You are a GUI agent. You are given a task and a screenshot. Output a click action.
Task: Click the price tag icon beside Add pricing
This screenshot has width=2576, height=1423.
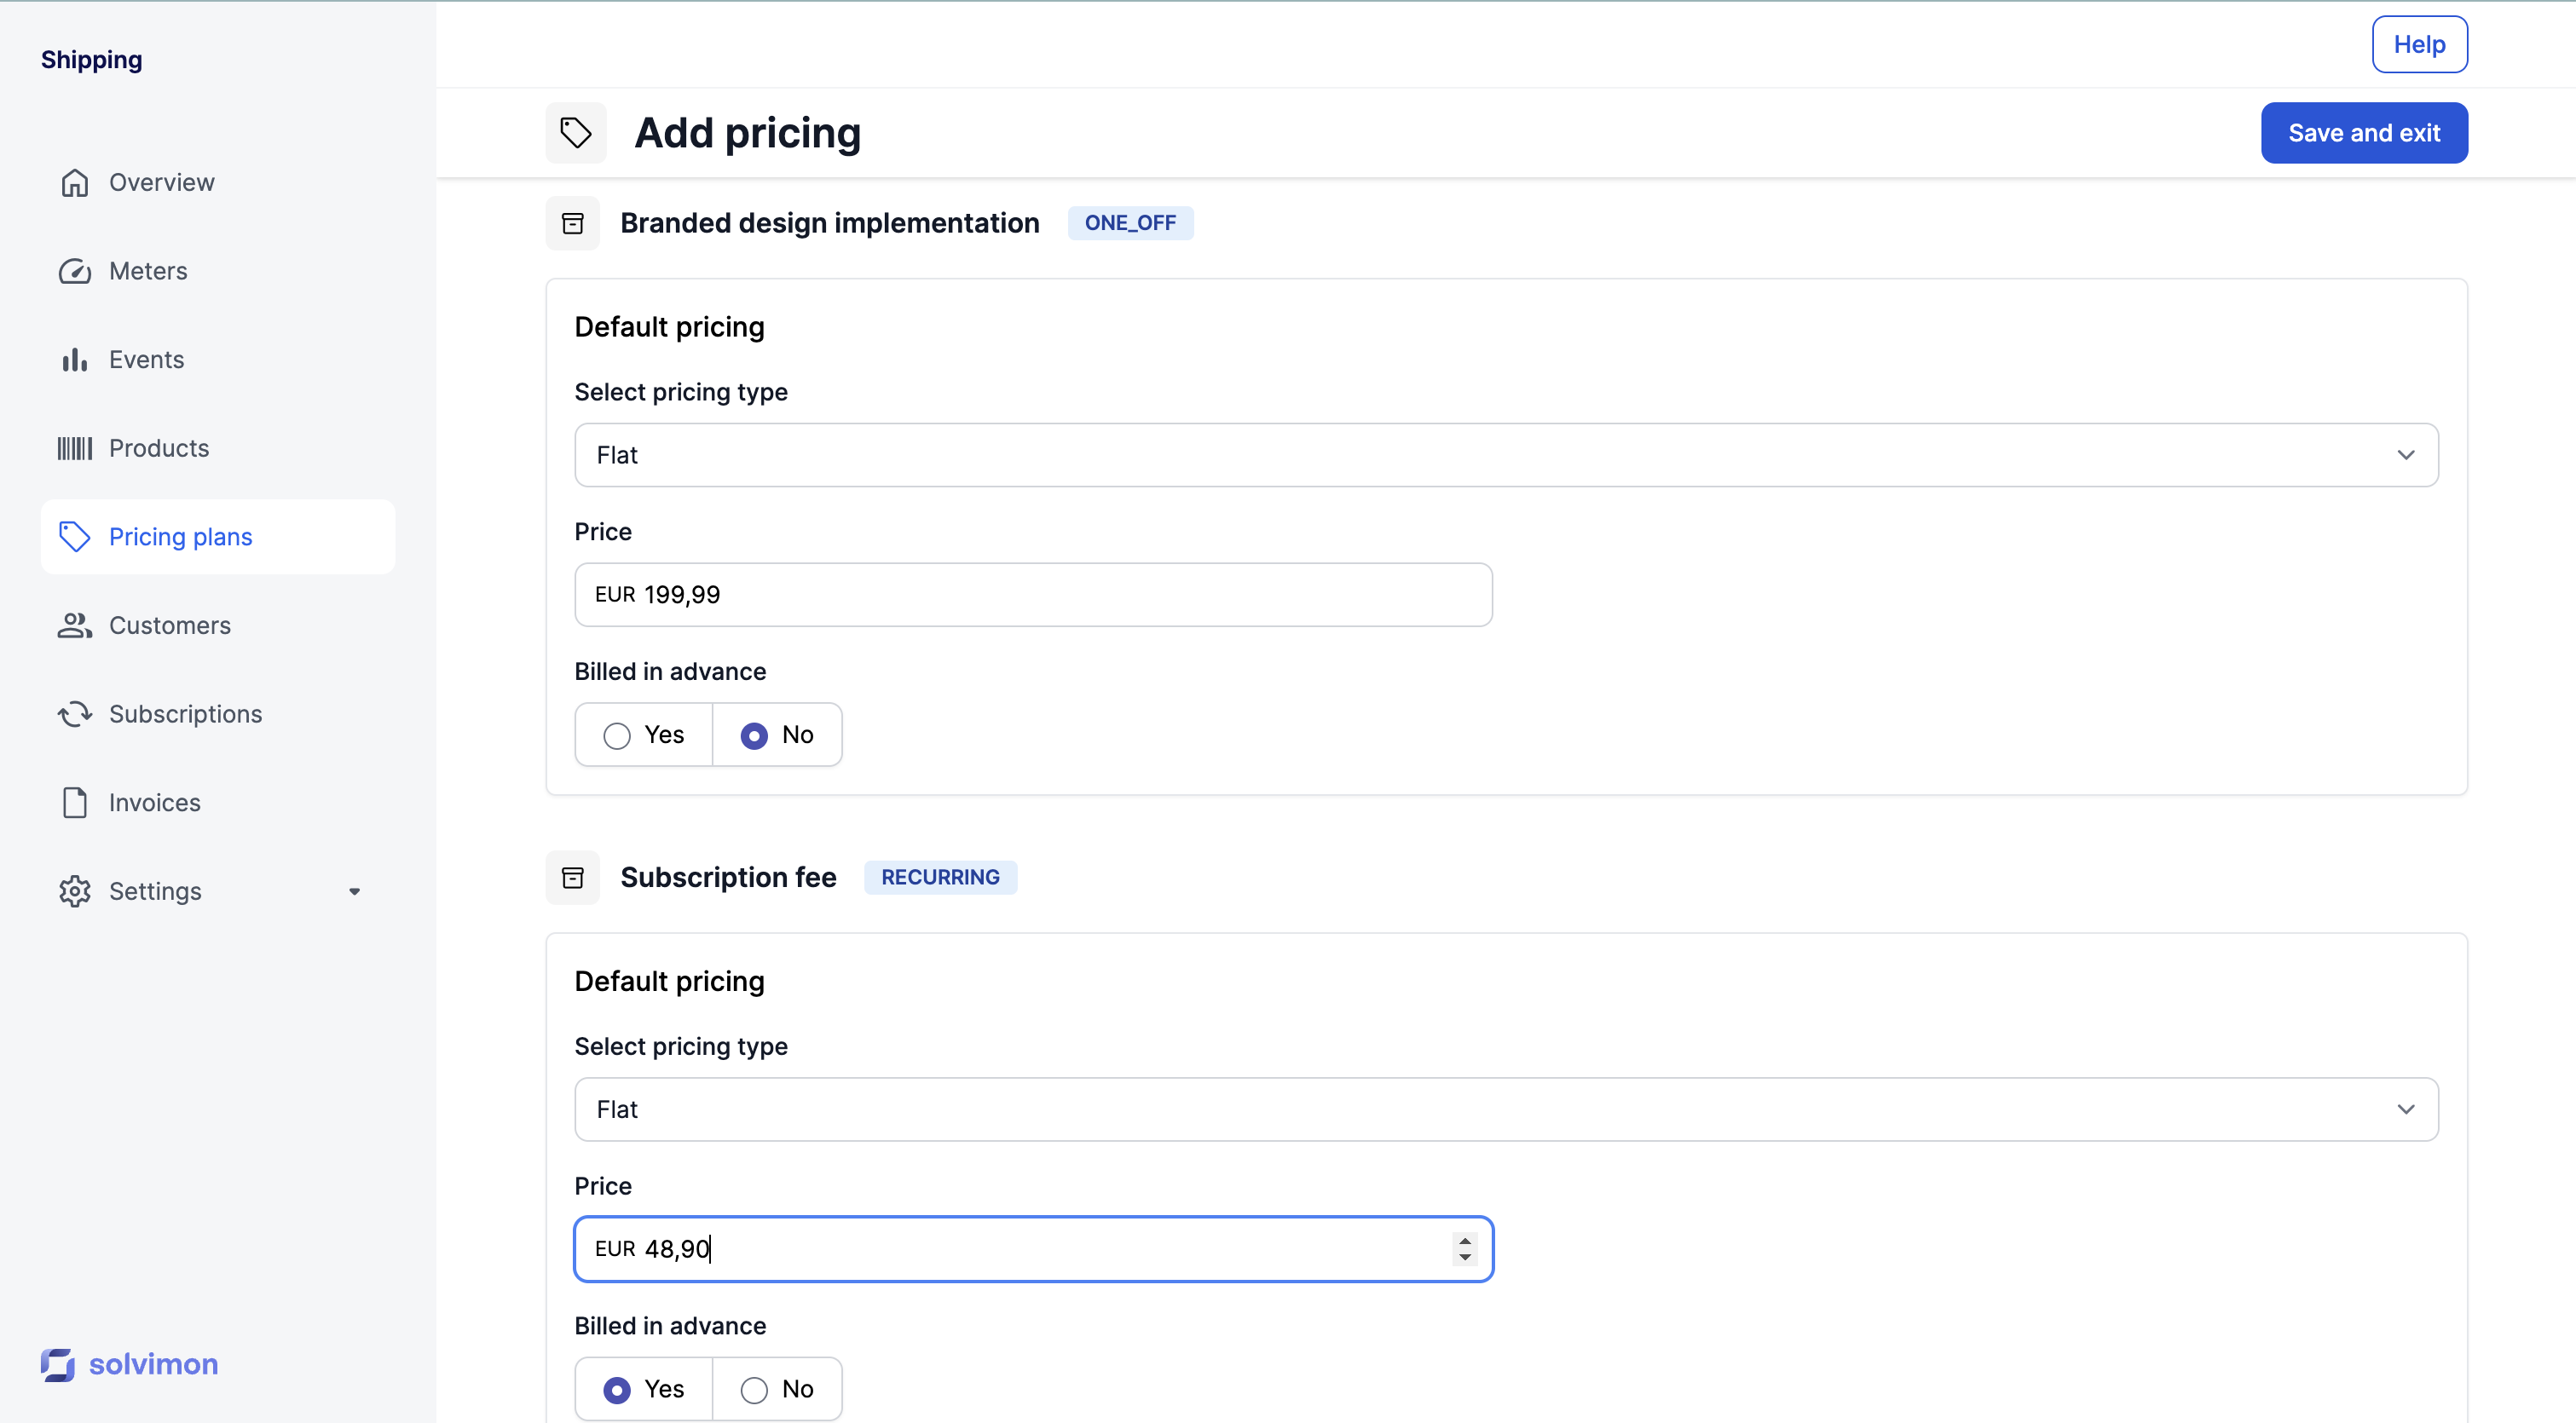pyautogui.click(x=575, y=133)
